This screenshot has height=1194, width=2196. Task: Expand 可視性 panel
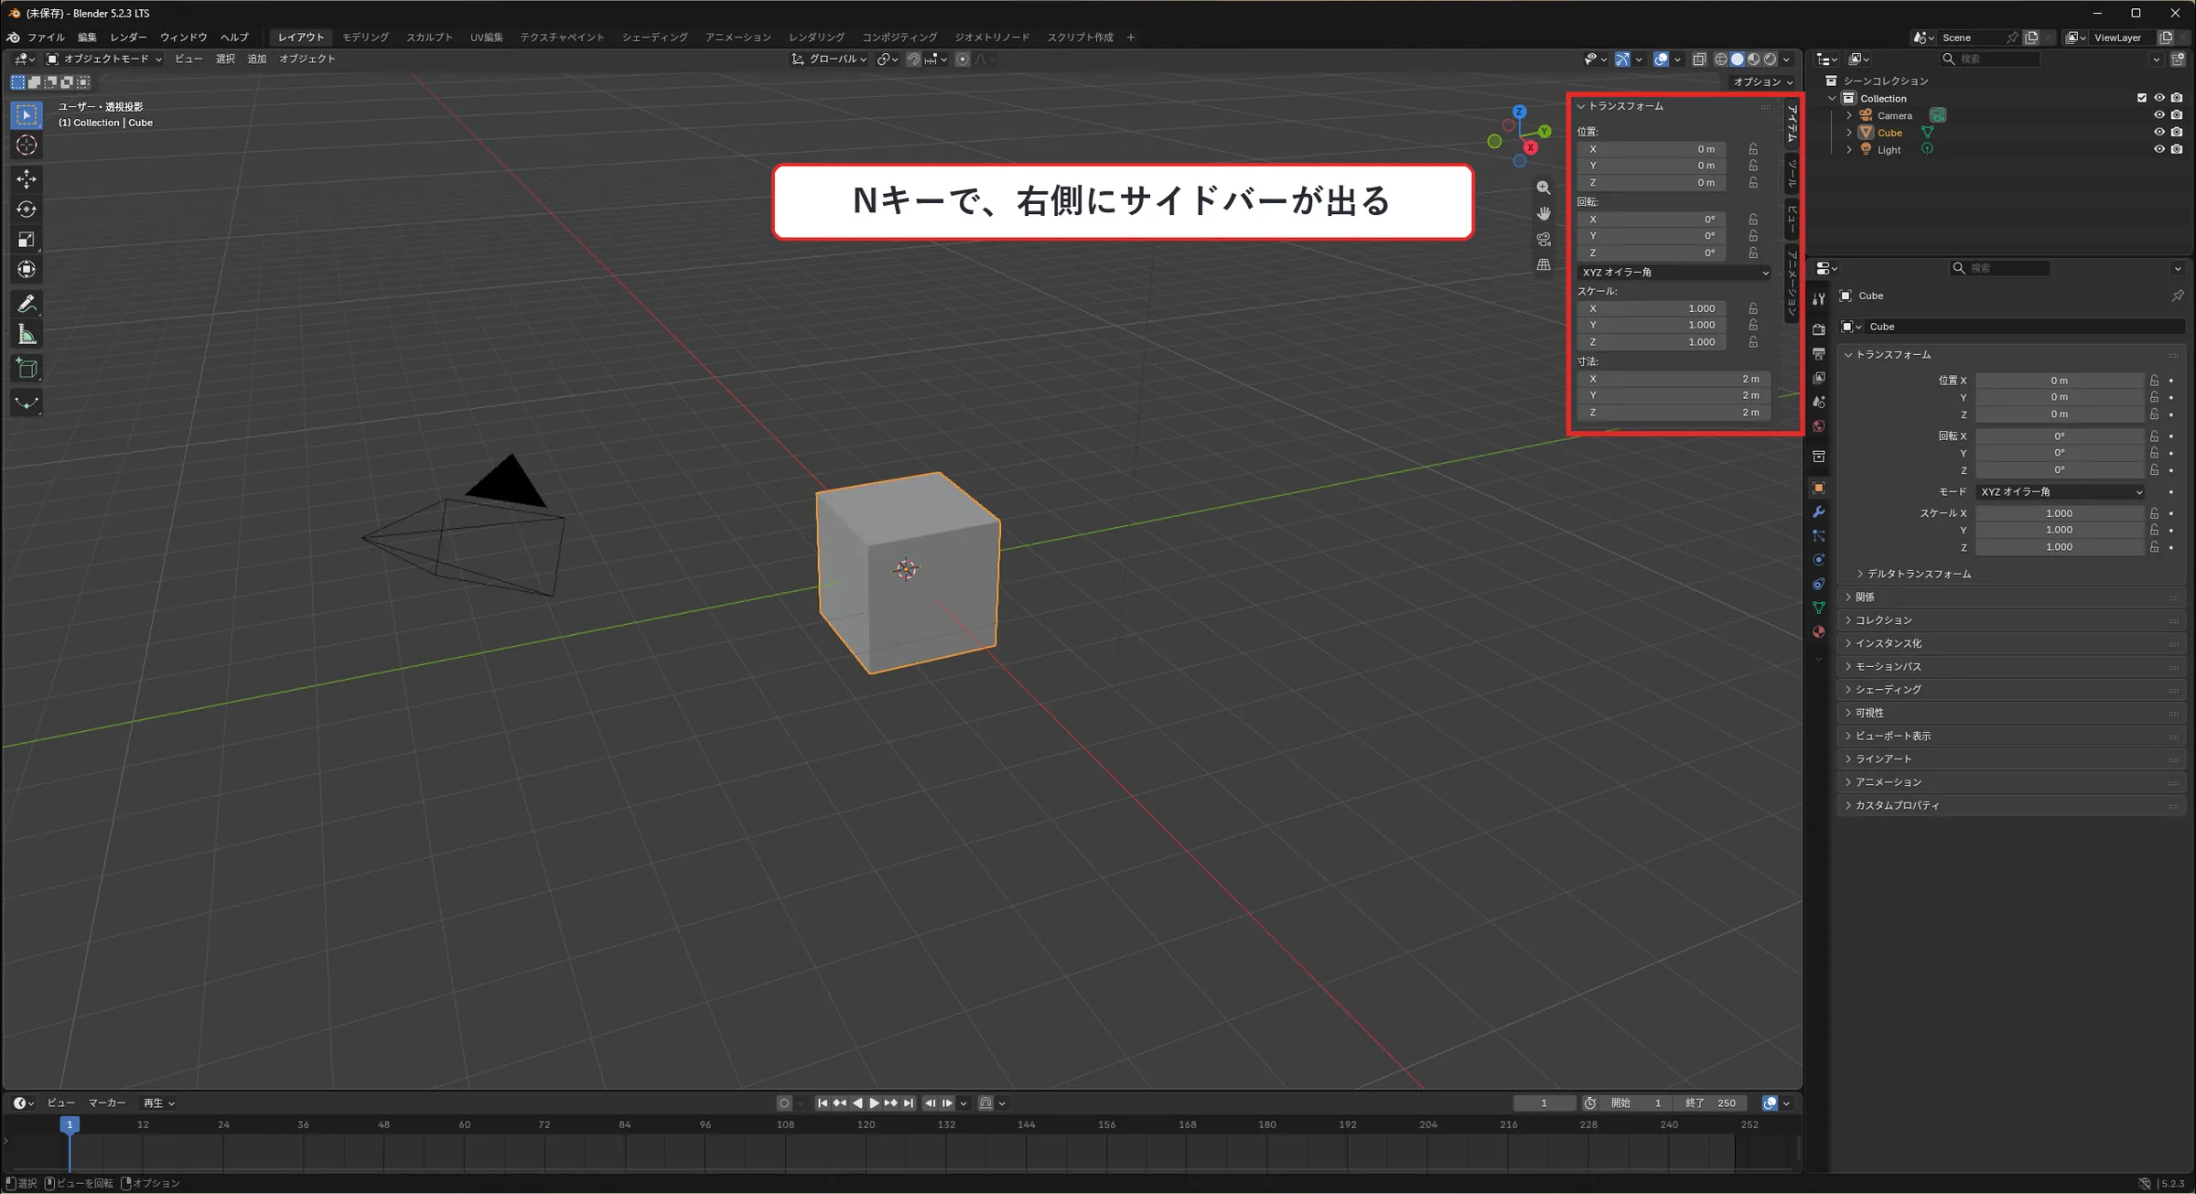[2010, 713]
